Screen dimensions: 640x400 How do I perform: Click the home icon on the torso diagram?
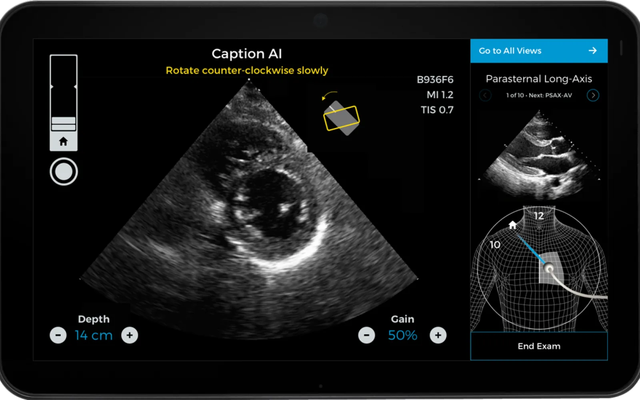[x=512, y=225]
